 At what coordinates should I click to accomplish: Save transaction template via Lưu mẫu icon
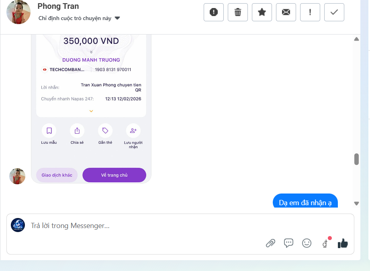(49, 130)
